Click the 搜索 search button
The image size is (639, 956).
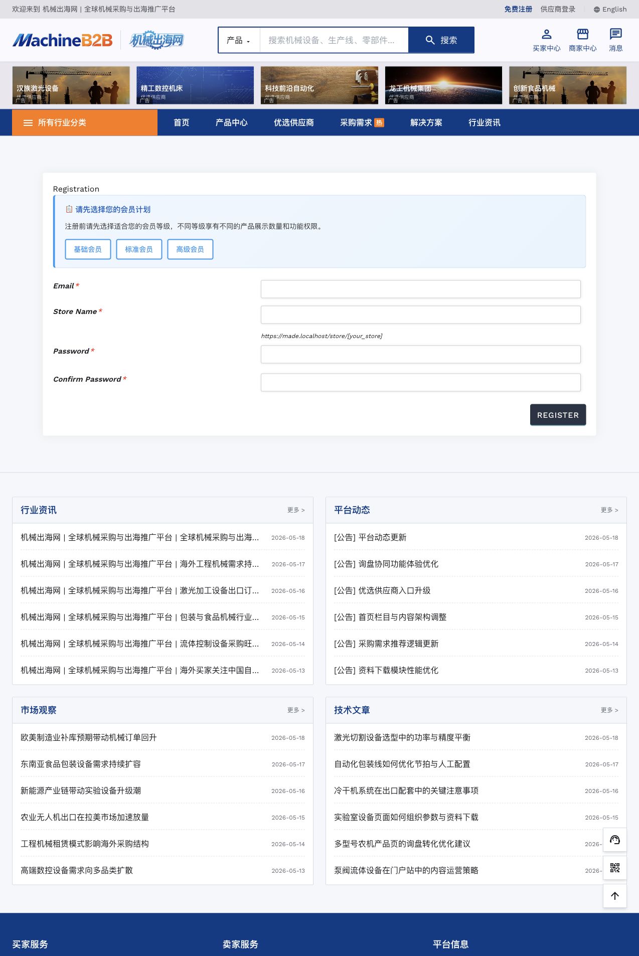(441, 40)
